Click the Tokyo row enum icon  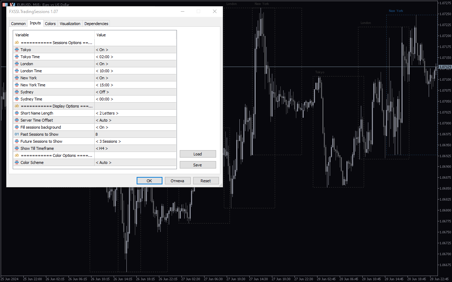tap(17, 50)
